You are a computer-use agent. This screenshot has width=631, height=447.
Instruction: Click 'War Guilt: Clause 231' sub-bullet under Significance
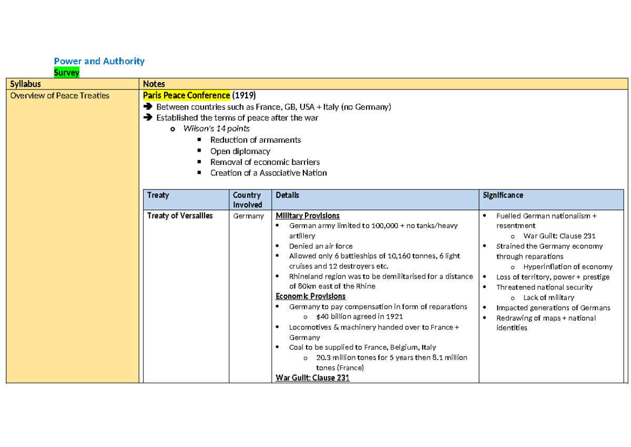tap(559, 236)
